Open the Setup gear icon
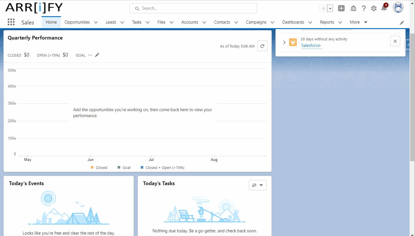This screenshot has width=415, height=236. tap(374, 9)
